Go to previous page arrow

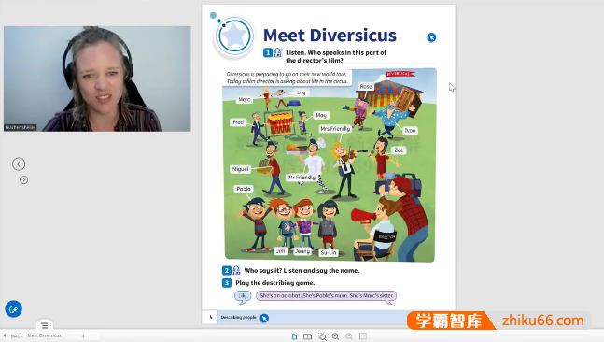point(19,164)
